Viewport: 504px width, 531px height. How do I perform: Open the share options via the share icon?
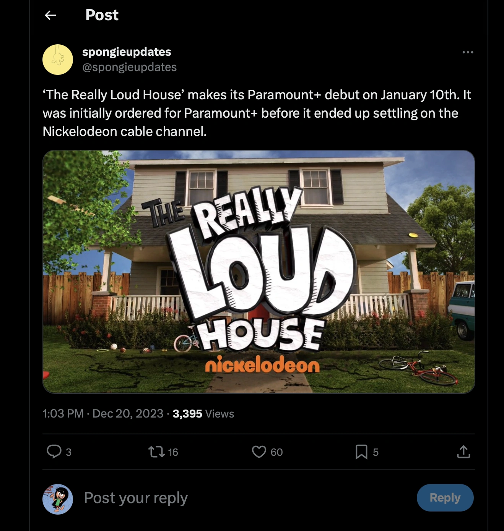(463, 452)
